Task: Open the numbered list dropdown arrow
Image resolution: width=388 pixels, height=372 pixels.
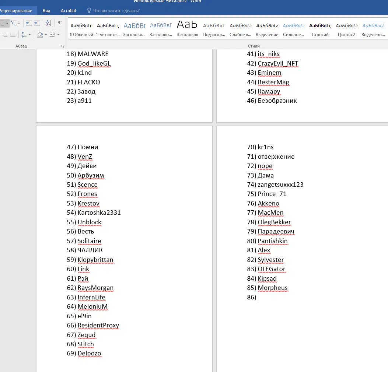Action: click(7, 23)
